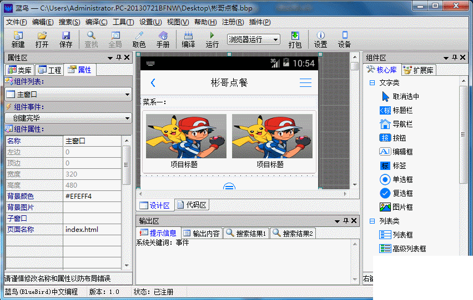
Task: Pin the 输出区 panel
Action: (x=346, y=221)
